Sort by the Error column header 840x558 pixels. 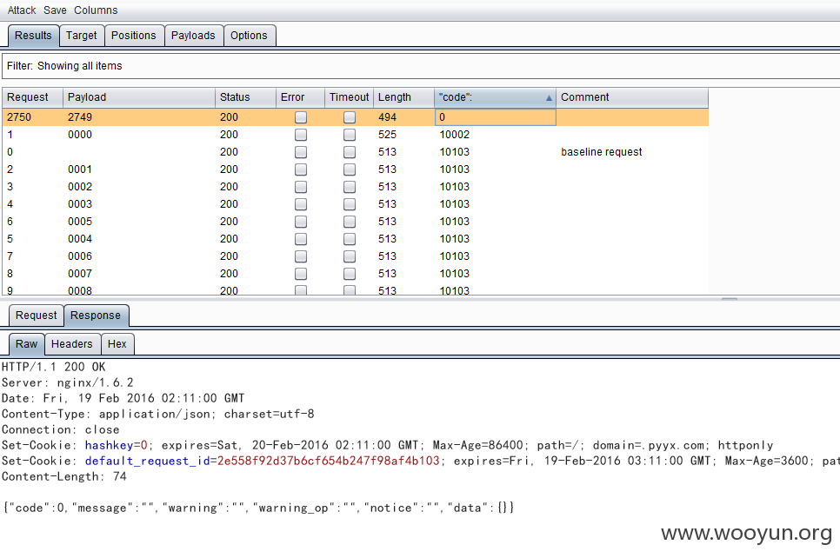(300, 97)
